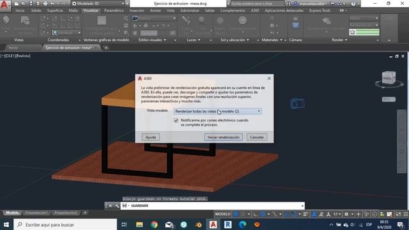Open the Modelado 3D workspace dropdown
Viewport: 409px width, 230px height.
(98, 4)
